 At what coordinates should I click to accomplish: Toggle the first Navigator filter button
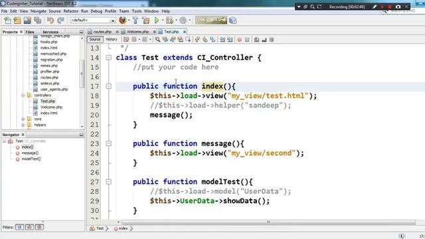pyautogui.click(x=19, y=227)
